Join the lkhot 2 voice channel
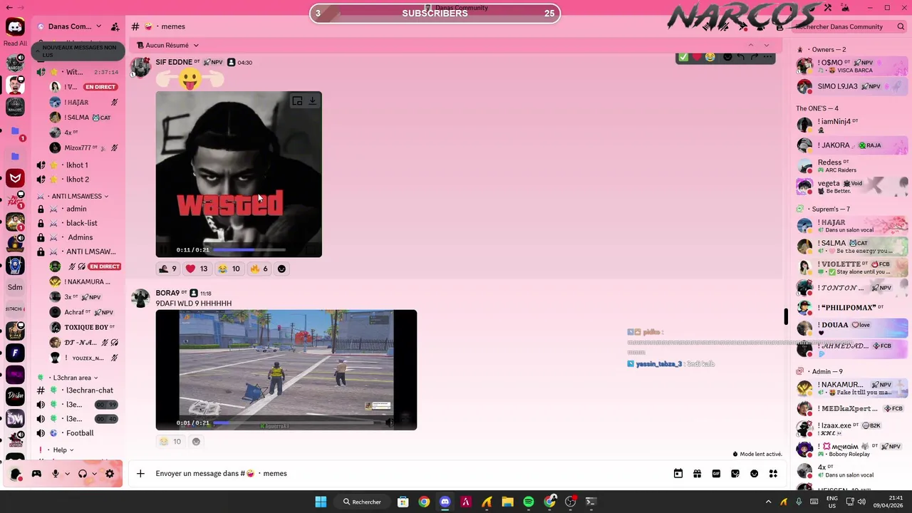This screenshot has height=513, width=912. click(78, 180)
